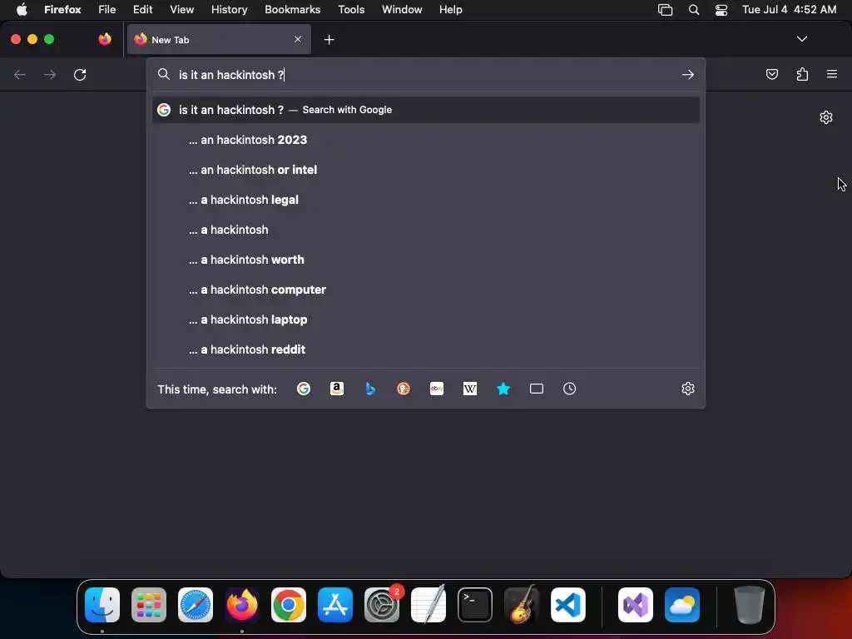Screen dimensions: 852x639
Task: Pick suggestion 'an hackintosh or intel'
Action: (426, 170)
